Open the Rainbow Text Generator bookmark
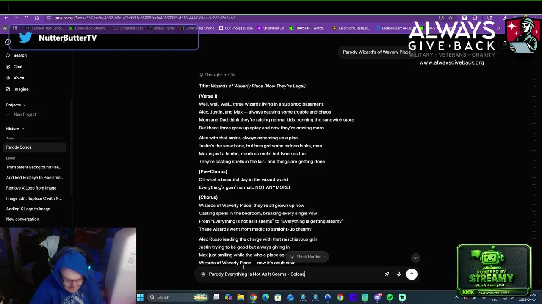The height and width of the screenshot is (304, 542). point(44,28)
